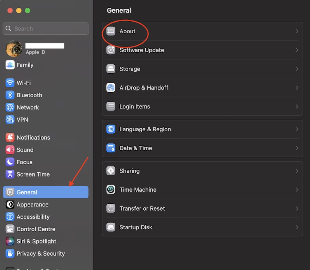Expand the Startup Disk chevron
The height and width of the screenshot is (270, 310).
tap(297, 227)
